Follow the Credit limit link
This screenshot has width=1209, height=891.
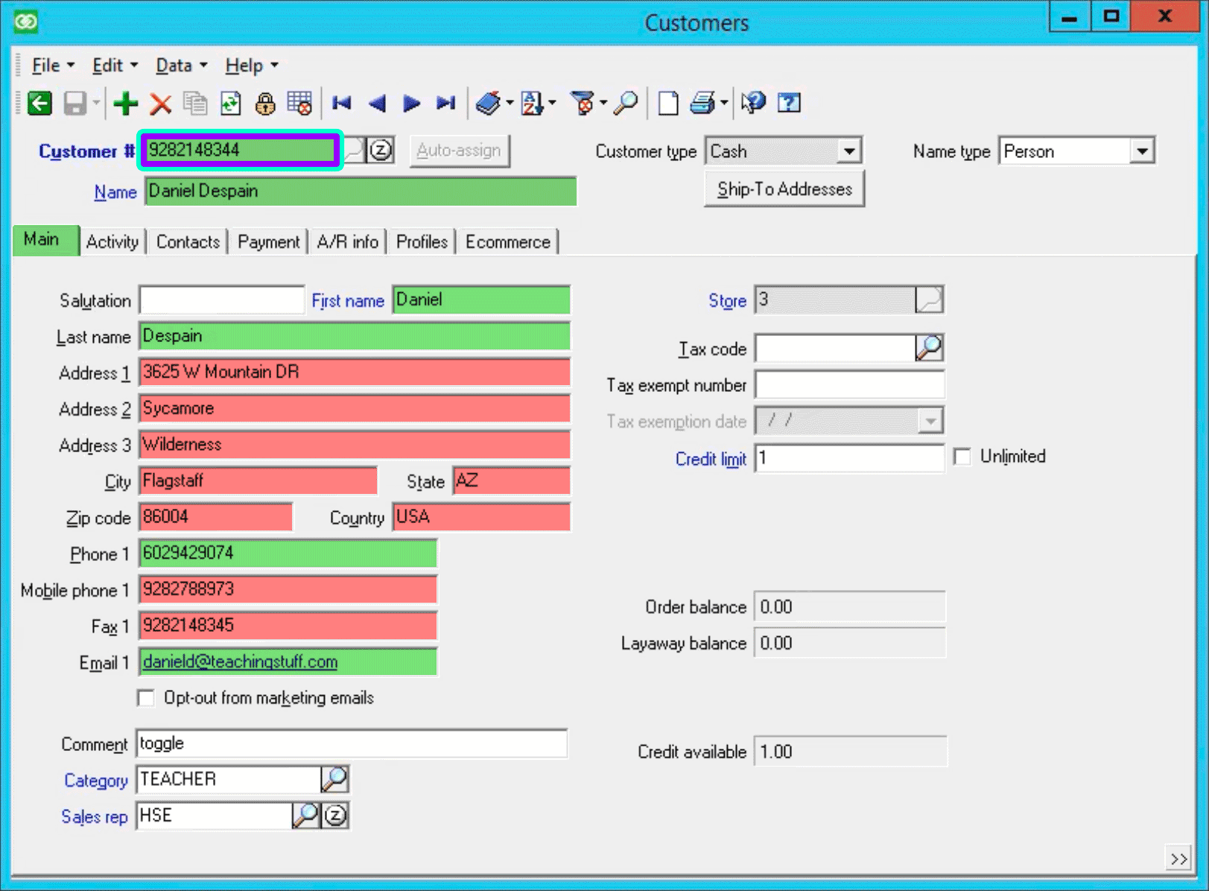711,459
